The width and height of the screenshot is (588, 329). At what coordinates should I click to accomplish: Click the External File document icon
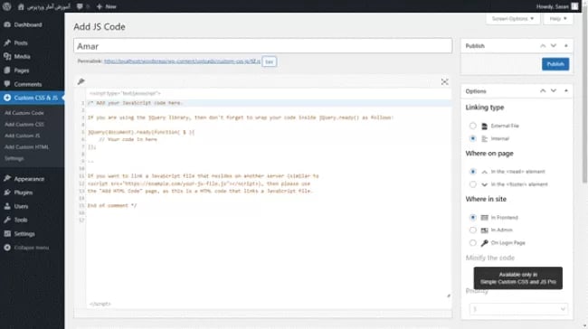click(x=485, y=126)
